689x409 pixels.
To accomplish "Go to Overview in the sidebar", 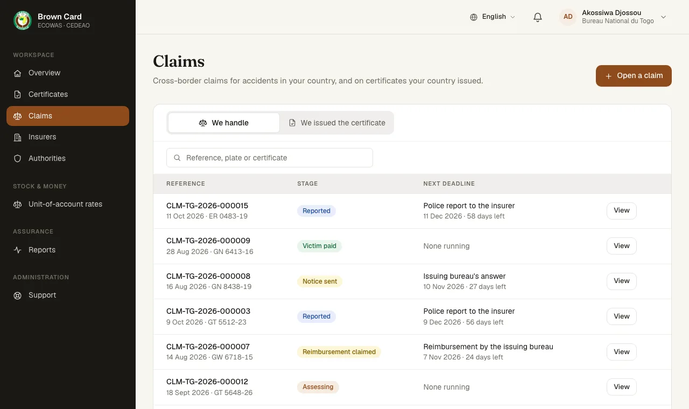I will click(x=68, y=73).
